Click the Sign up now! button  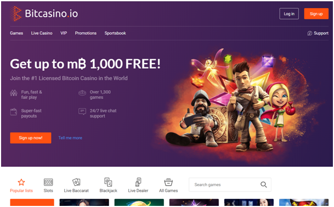[31, 138]
